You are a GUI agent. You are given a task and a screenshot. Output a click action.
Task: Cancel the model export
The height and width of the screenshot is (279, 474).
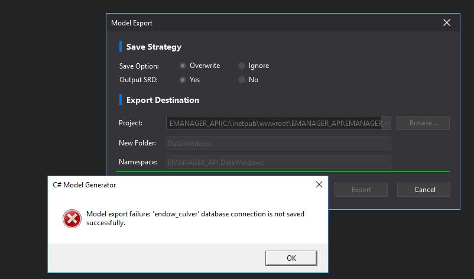(423, 190)
